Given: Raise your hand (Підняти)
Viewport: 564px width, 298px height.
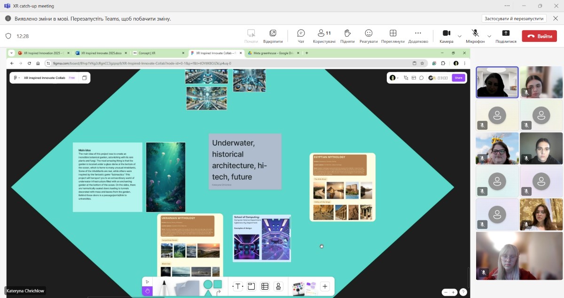Looking at the screenshot, I should pyautogui.click(x=347, y=36).
